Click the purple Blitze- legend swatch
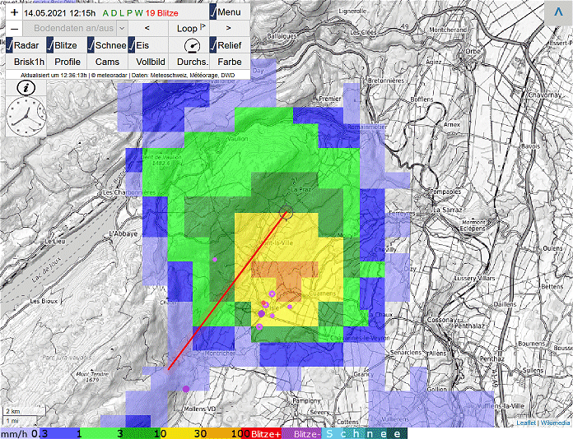 pyautogui.click(x=302, y=434)
